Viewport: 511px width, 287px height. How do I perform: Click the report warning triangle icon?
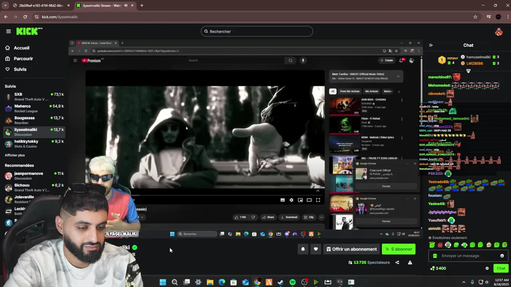[410, 262]
